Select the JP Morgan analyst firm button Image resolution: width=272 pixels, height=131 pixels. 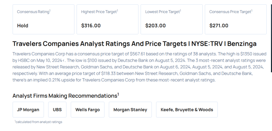[x=28, y=110]
